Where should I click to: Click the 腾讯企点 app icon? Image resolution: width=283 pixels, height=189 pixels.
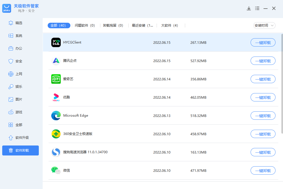click(56, 61)
